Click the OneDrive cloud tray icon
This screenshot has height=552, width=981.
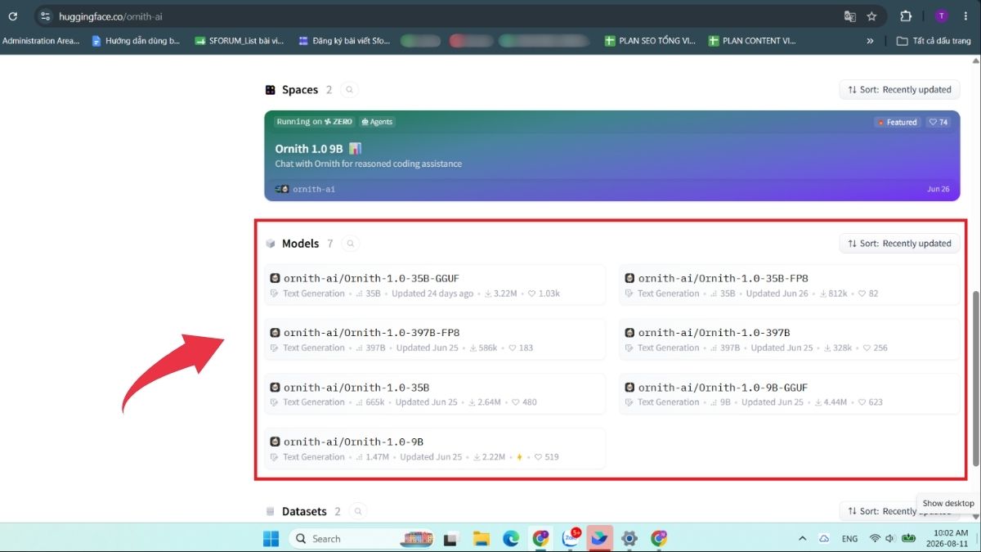click(824, 539)
